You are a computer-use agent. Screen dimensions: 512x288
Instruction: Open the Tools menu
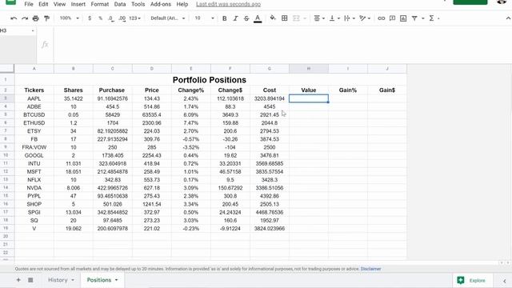138,4
